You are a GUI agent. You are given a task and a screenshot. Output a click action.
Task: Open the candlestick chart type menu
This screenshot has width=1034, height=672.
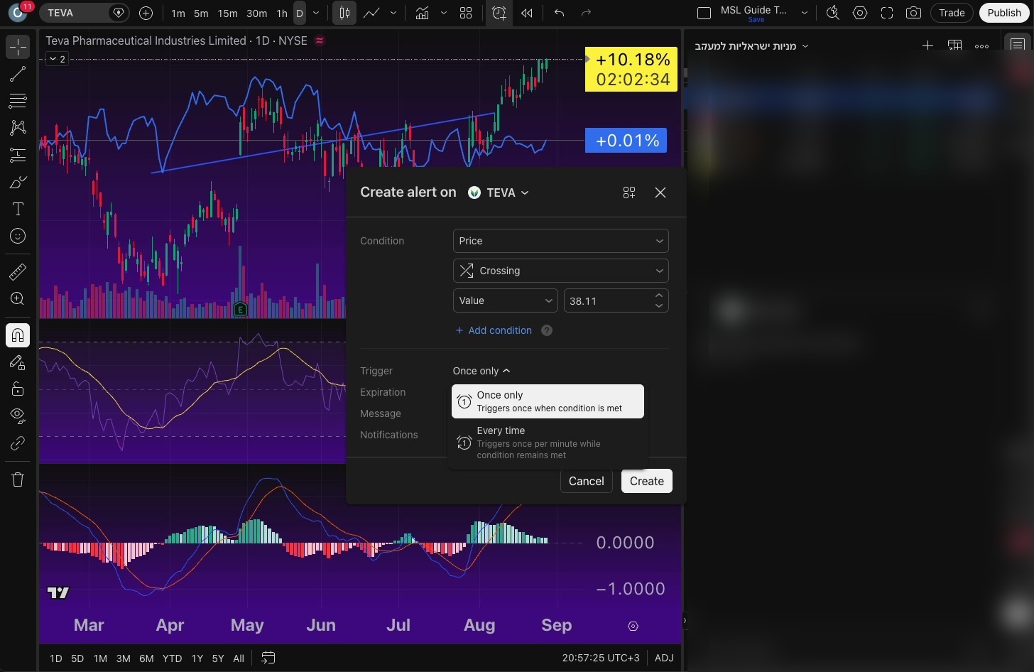[x=344, y=13]
